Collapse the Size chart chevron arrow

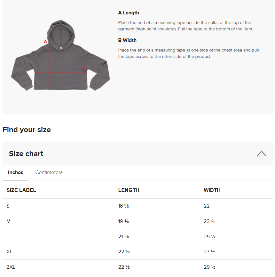261,154
